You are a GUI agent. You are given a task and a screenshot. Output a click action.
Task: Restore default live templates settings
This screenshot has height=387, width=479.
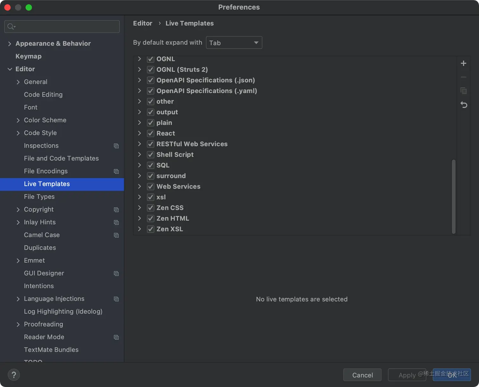463,105
